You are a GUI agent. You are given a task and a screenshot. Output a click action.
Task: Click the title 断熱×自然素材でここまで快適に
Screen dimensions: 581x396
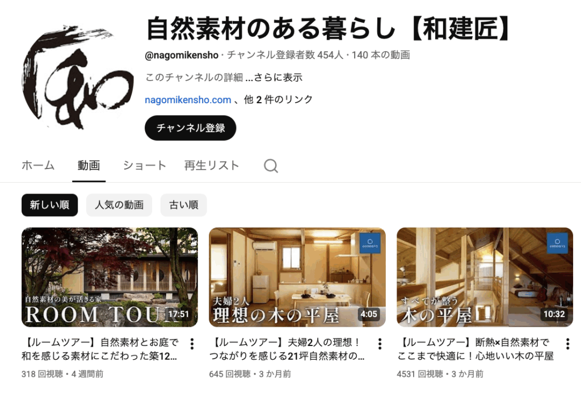[x=475, y=349]
